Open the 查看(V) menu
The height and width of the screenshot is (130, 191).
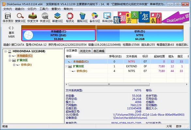click(56, 9)
